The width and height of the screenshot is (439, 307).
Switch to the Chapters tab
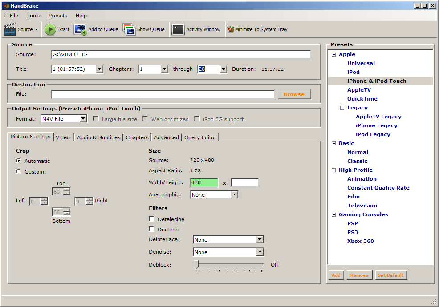pos(137,137)
